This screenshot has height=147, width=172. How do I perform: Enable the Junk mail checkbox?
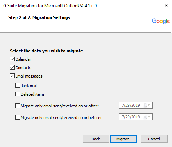point(17,85)
